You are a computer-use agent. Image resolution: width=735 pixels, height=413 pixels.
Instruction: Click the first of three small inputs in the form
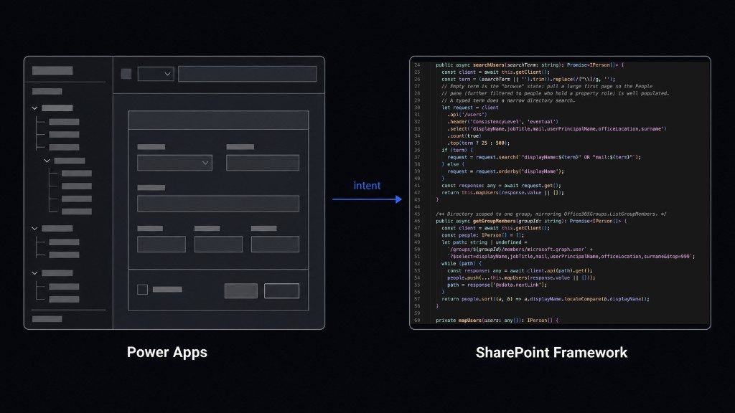tap(161, 244)
